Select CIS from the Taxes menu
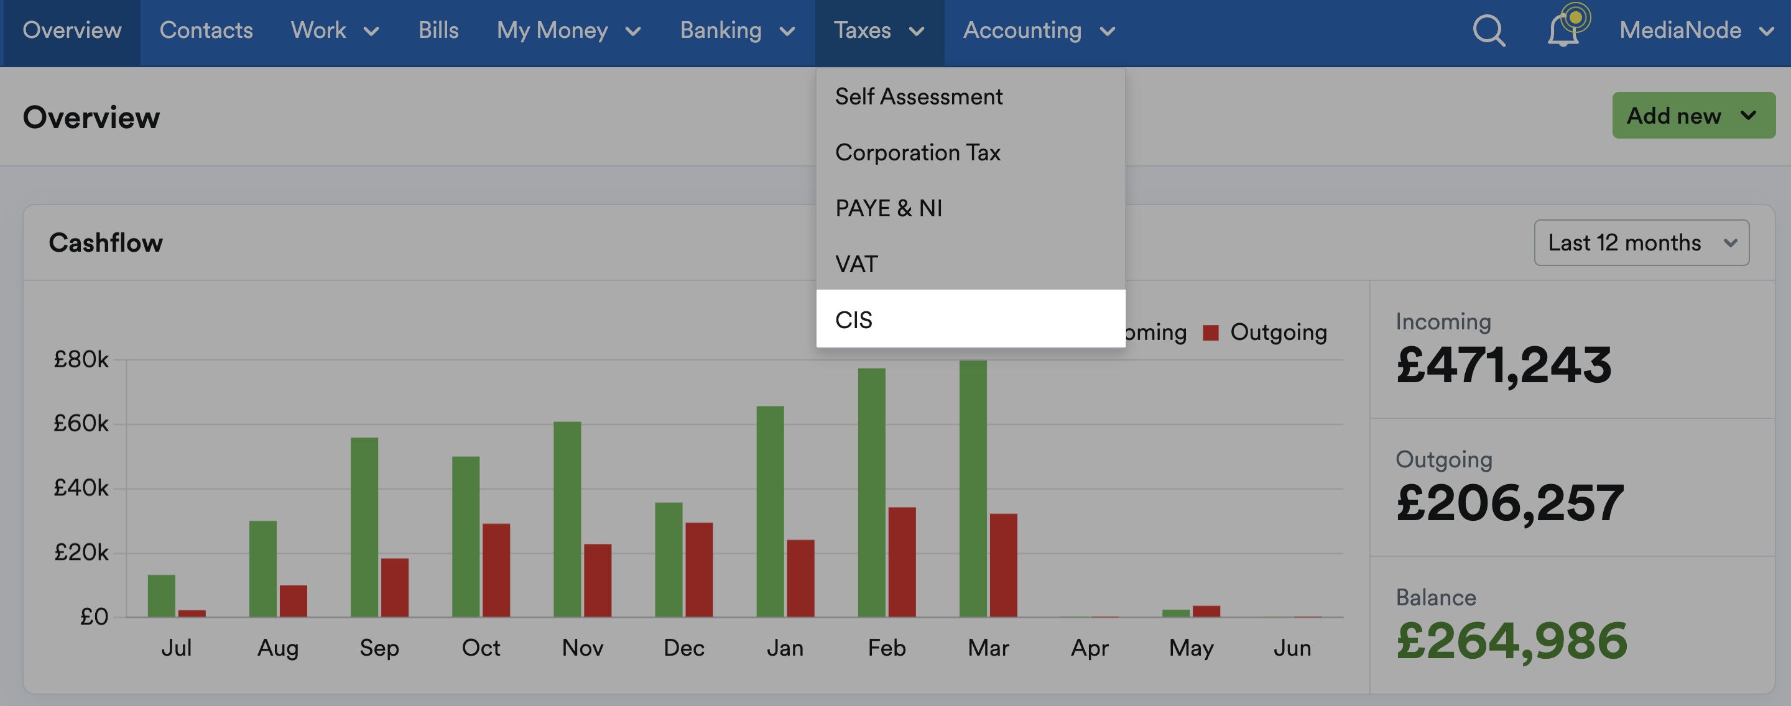Viewport: 1791px width, 706px height. tap(855, 319)
